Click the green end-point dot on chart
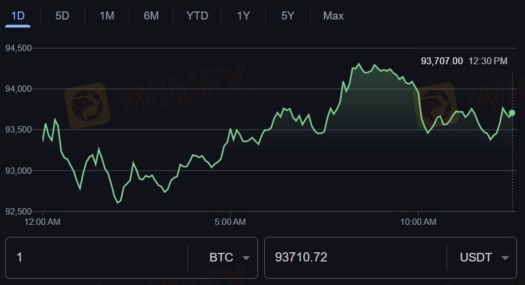The width and height of the screenshot is (525, 285). [x=512, y=113]
